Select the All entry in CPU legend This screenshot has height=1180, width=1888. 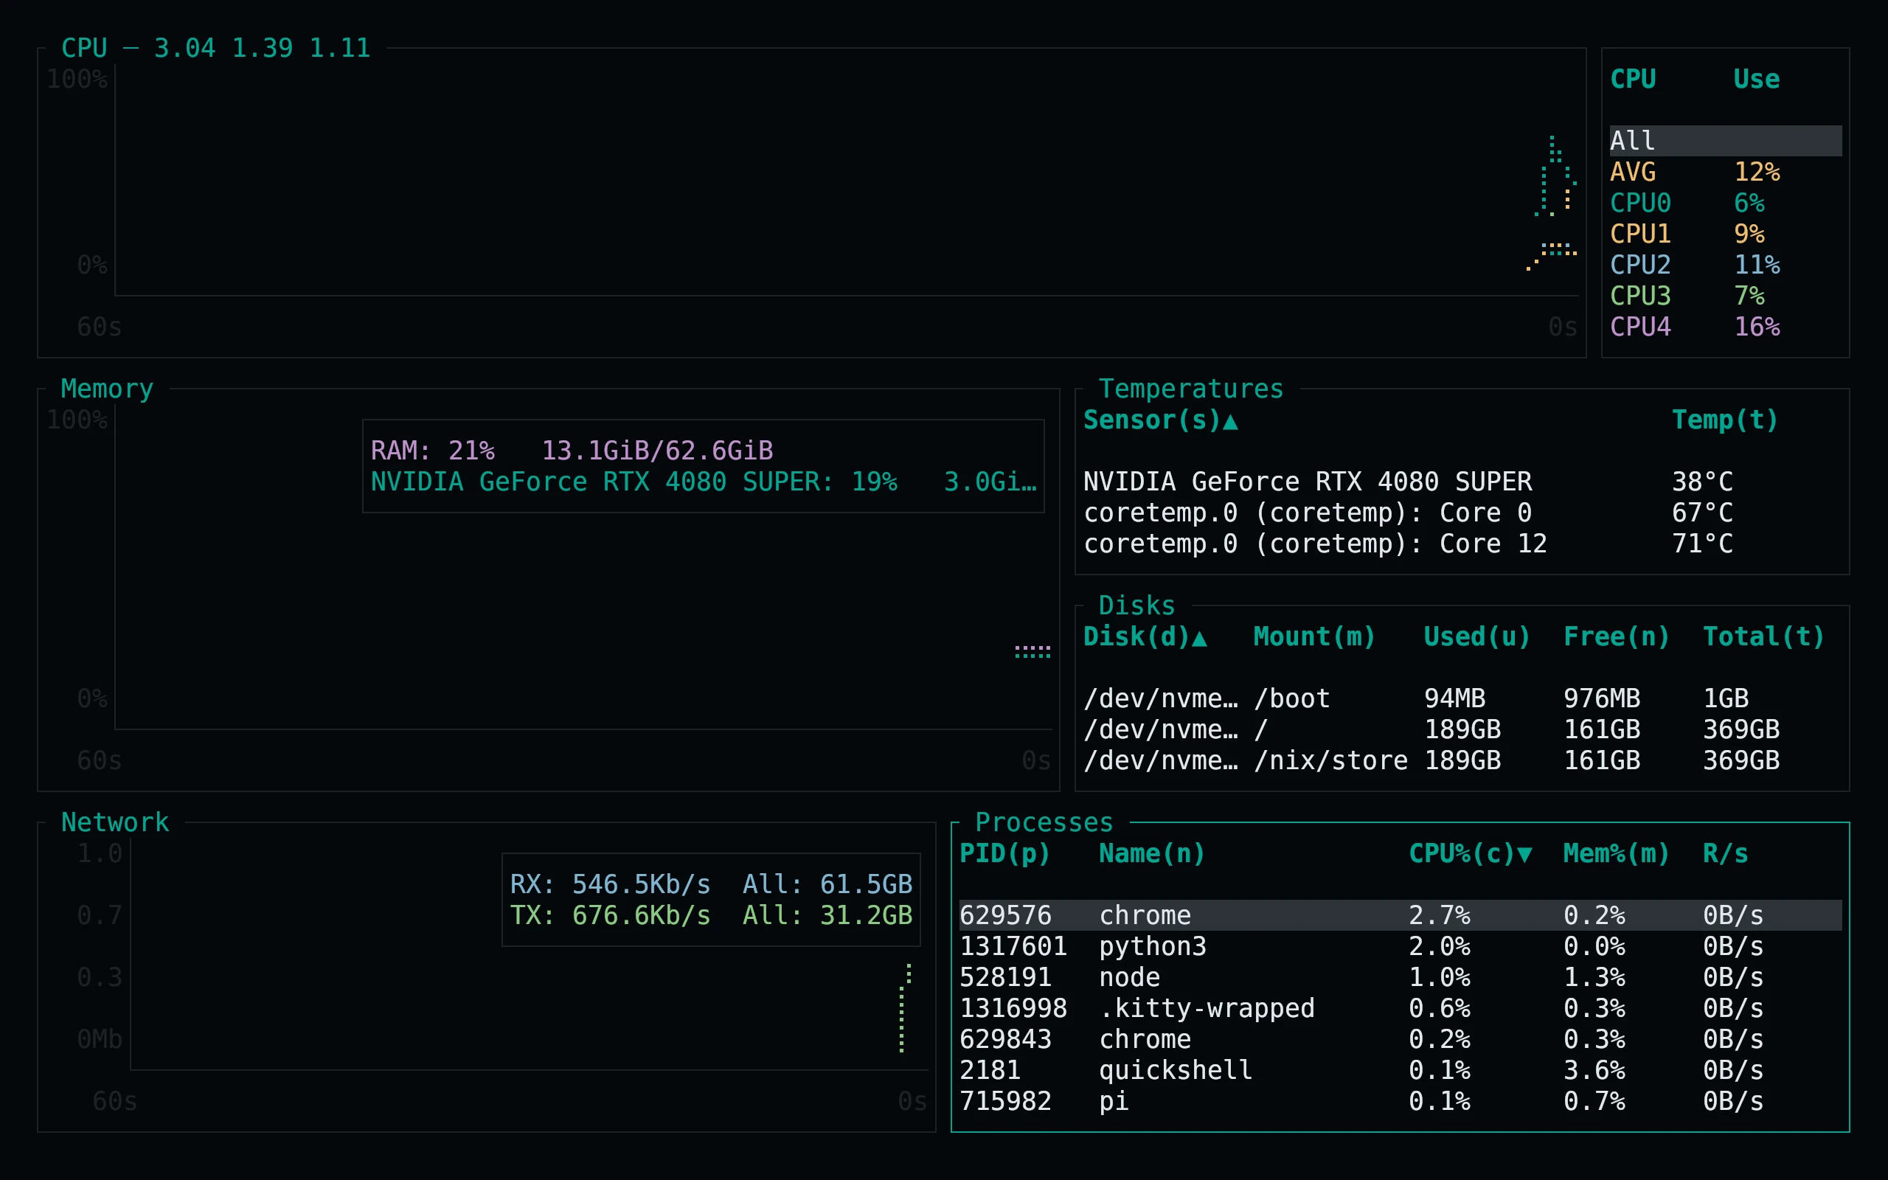tap(1725, 140)
